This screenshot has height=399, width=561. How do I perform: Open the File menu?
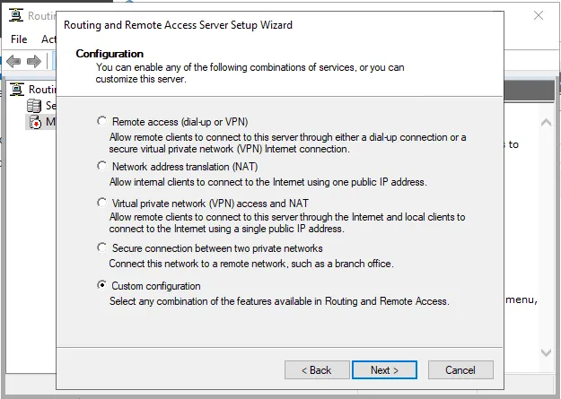coord(19,39)
